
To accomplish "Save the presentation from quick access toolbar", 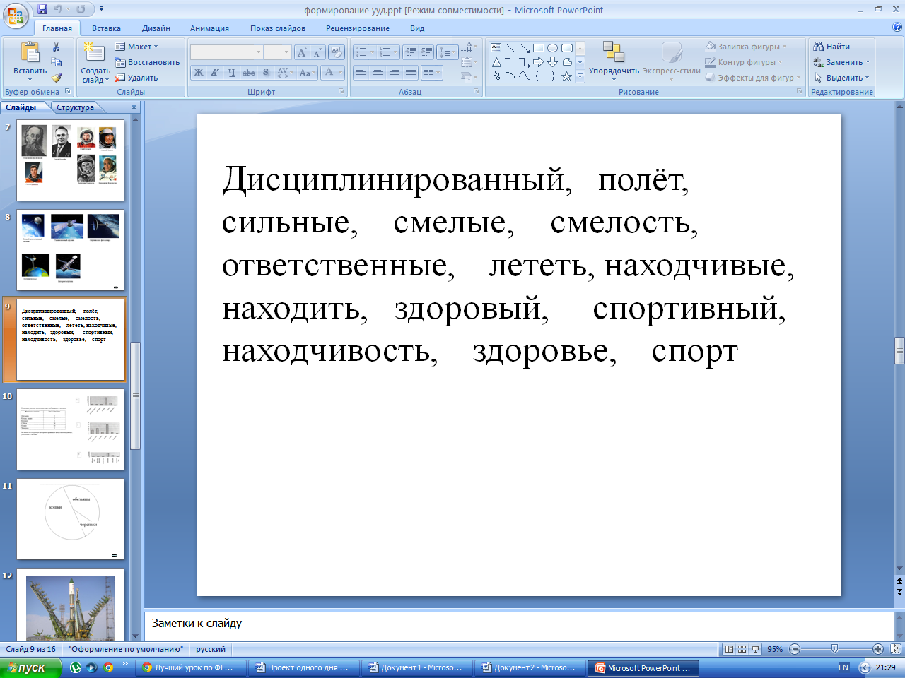I will click(x=42, y=9).
